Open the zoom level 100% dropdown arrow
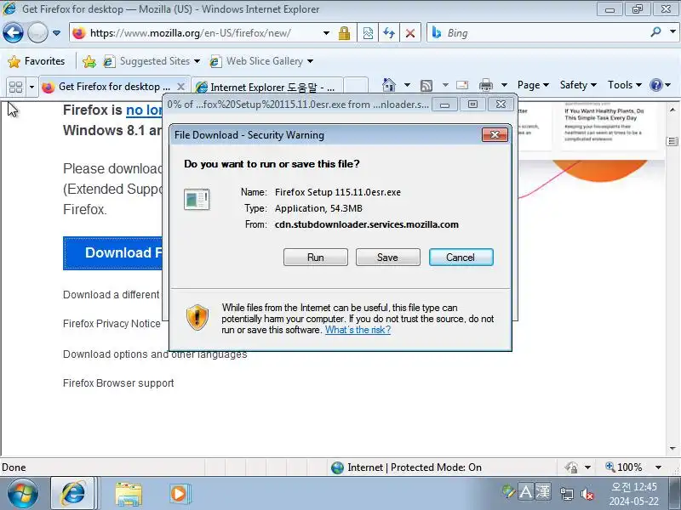The image size is (681, 510). [658, 467]
